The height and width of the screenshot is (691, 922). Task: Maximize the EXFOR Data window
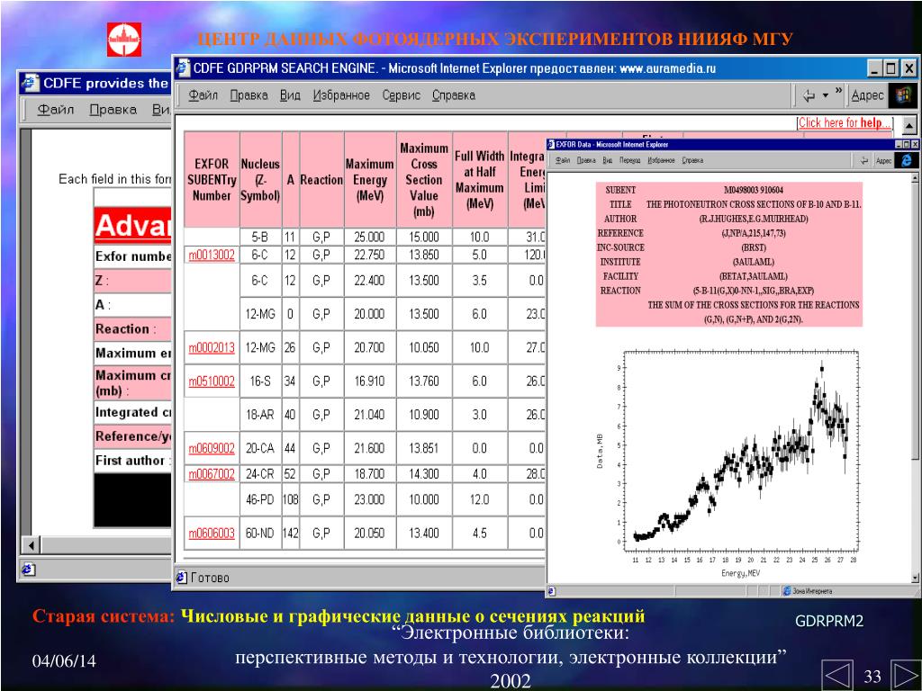click(x=906, y=144)
